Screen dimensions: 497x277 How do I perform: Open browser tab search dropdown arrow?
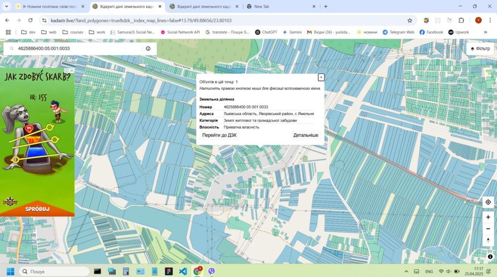tap(6, 6)
